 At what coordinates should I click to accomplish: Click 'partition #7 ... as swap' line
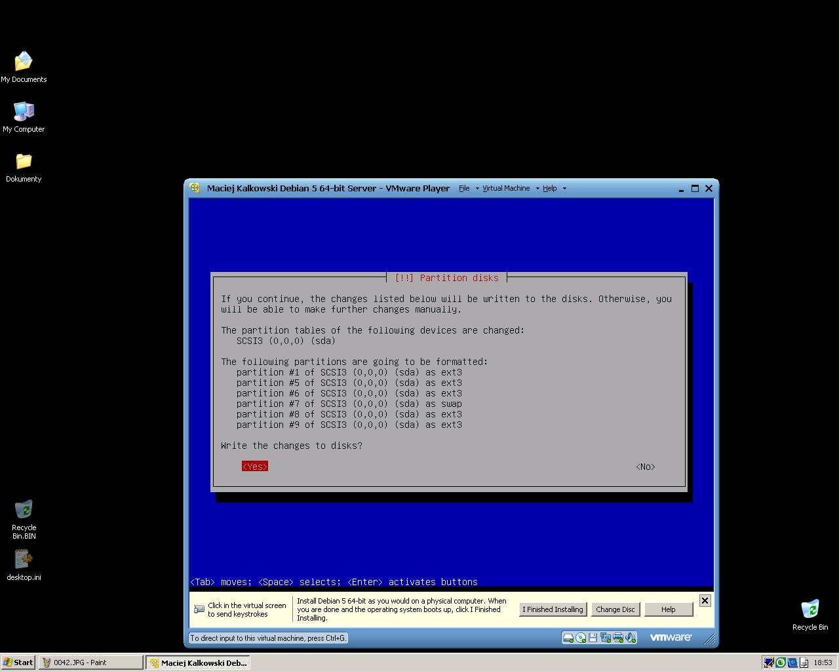[349, 404]
